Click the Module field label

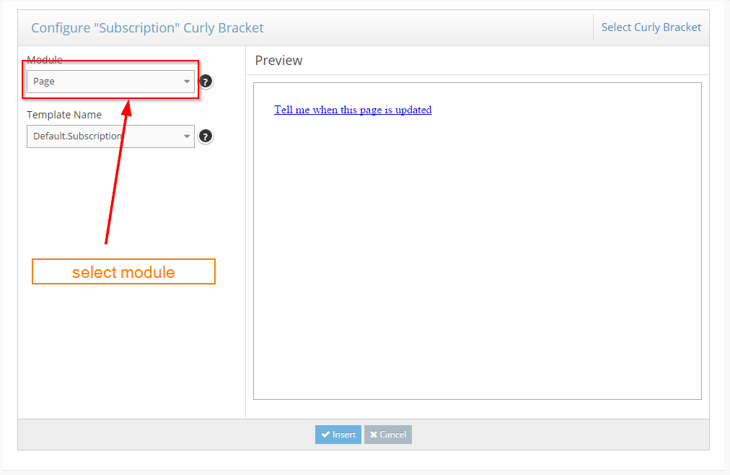pyautogui.click(x=45, y=59)
